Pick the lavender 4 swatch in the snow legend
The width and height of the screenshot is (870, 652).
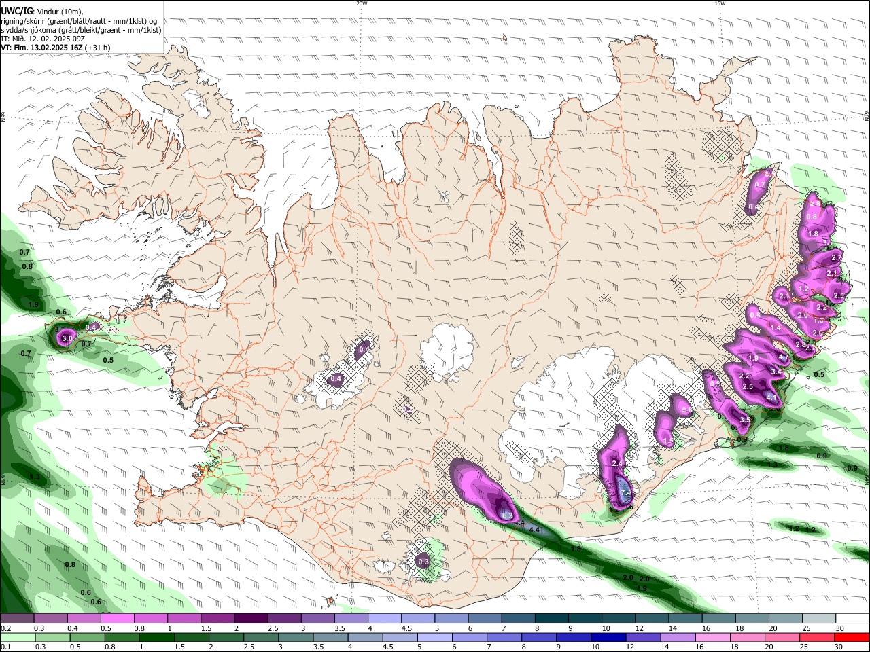point(385,619)
